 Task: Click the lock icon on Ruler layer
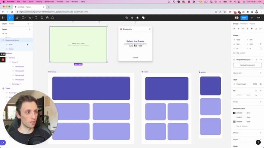(x=28, y=45)
